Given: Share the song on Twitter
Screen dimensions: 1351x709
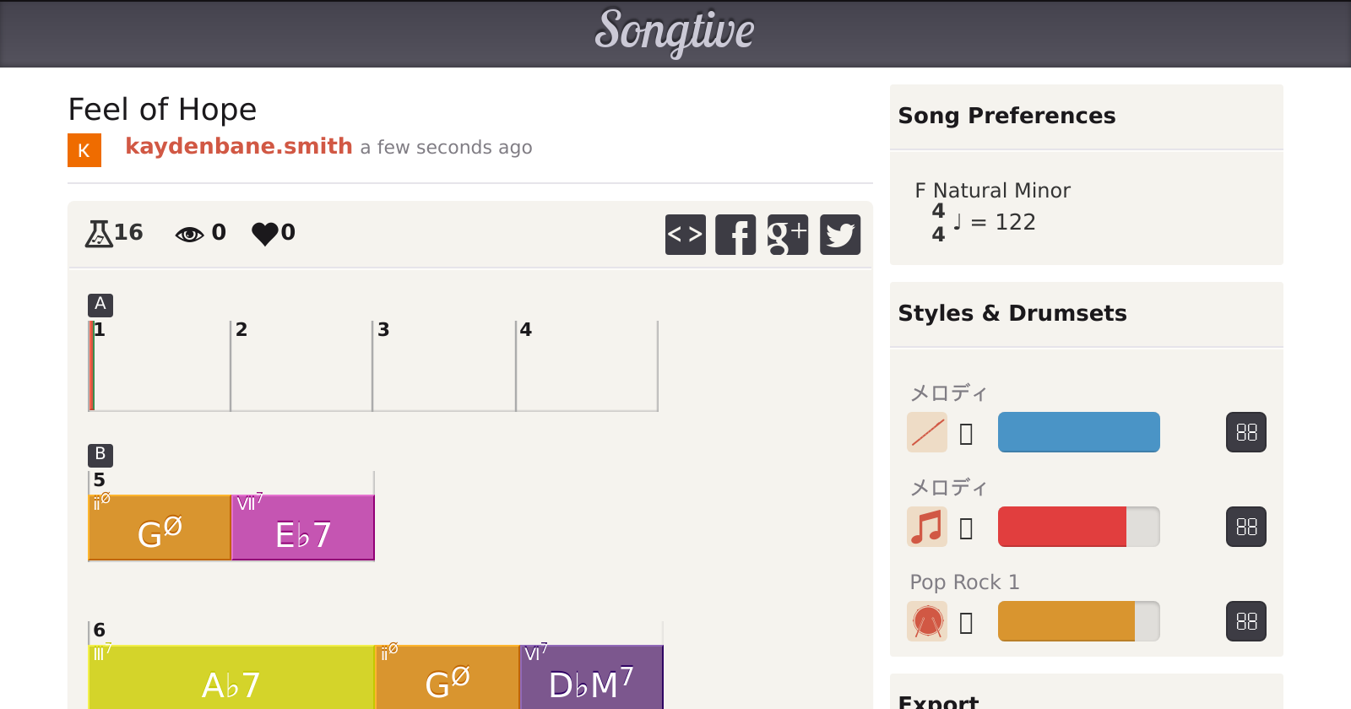Looking at the screenshot, I should [840, 235].
